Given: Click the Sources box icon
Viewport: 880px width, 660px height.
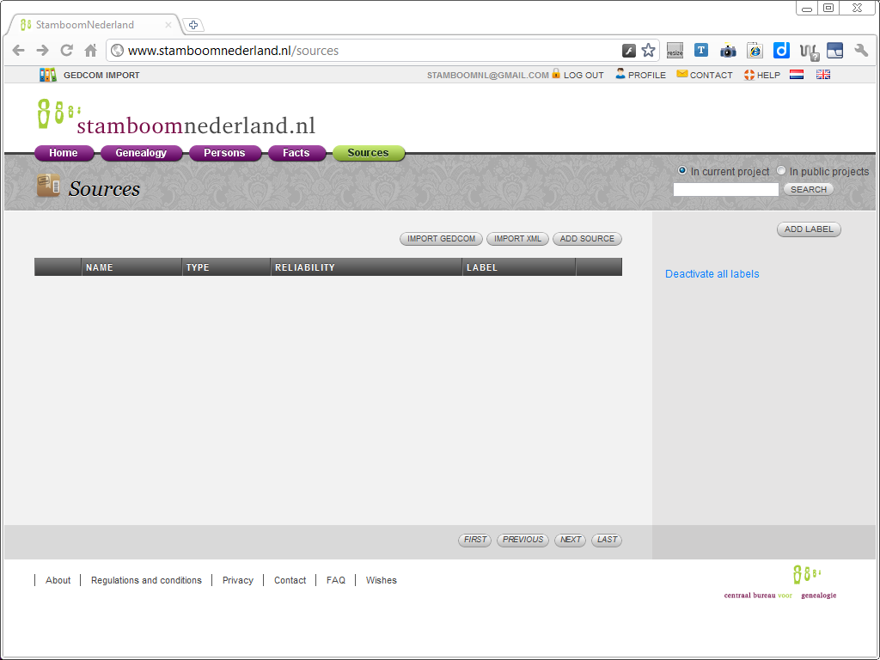Looking at the screenshot, I should [x=48, y=186].
